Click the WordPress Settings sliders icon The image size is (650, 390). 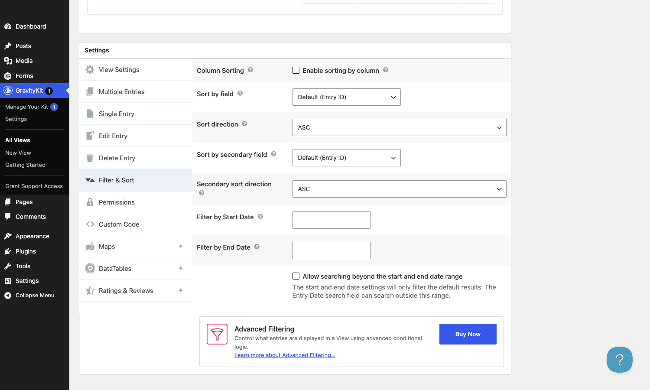[8, 281]
